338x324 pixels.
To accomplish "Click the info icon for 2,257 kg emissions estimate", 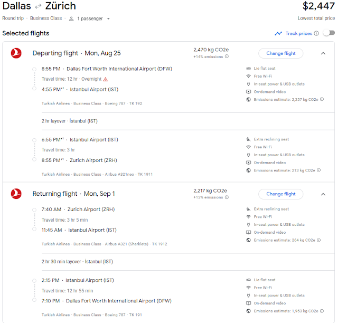I will [x=321, y=99].
